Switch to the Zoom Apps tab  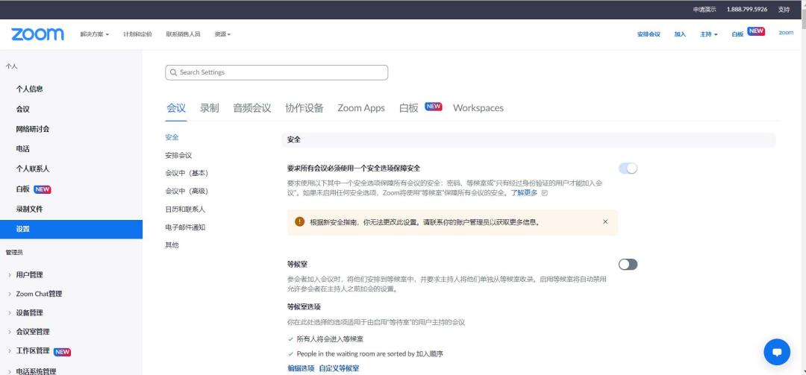pos(361,108)
